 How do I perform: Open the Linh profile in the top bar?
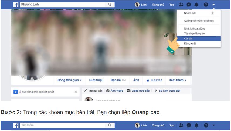141,5
